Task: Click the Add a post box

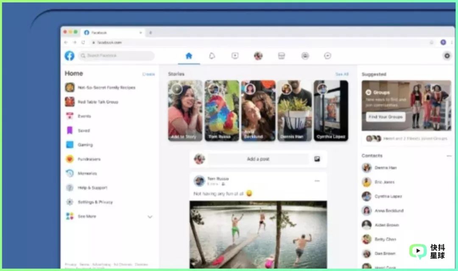Action: click(258, 159)
